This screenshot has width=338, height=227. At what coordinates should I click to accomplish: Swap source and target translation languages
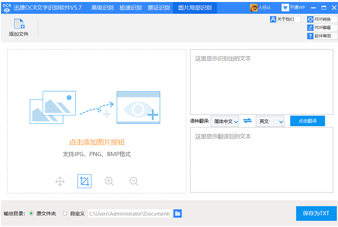[247, 121]
